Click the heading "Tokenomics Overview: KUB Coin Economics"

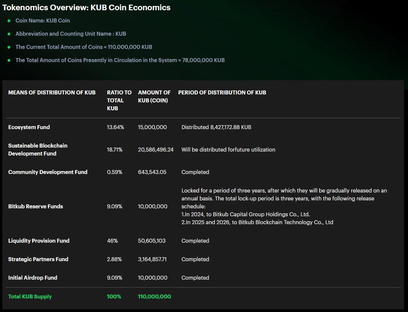[87, 8]
